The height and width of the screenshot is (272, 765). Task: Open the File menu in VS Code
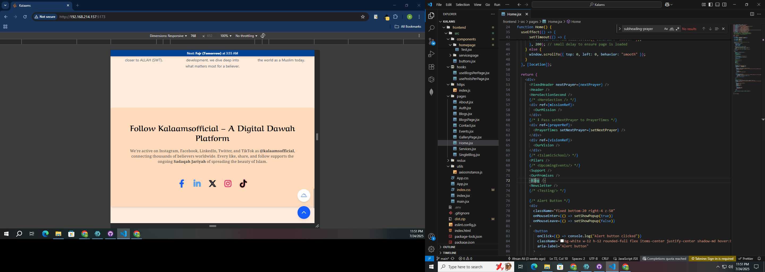439,5
